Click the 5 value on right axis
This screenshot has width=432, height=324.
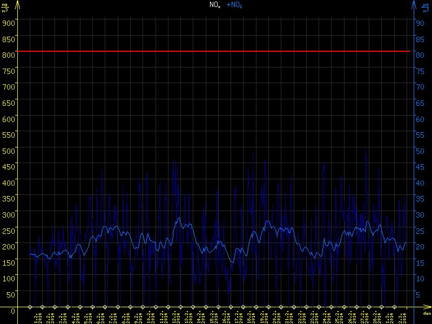(x=418, y=294)
